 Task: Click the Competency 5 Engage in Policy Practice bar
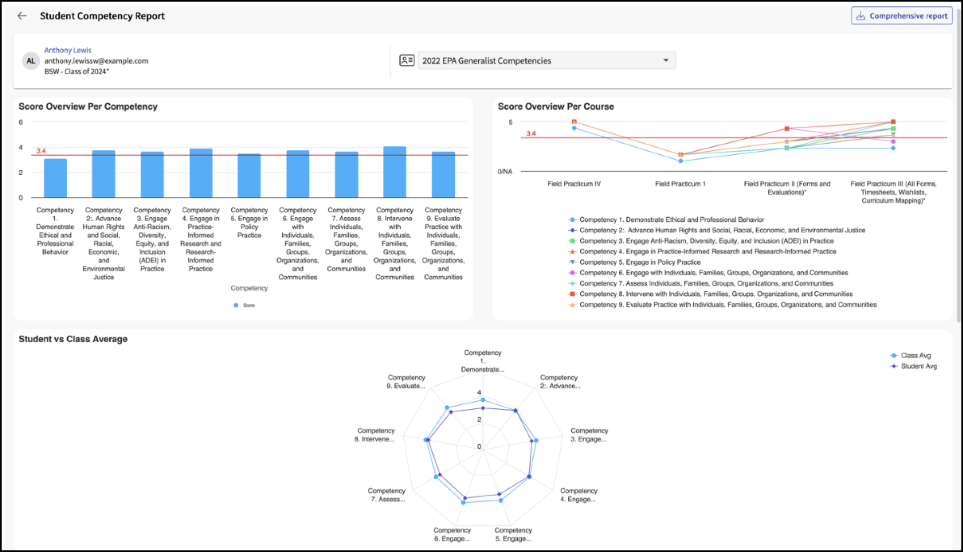pyautogui.click(x=249, y=176)
